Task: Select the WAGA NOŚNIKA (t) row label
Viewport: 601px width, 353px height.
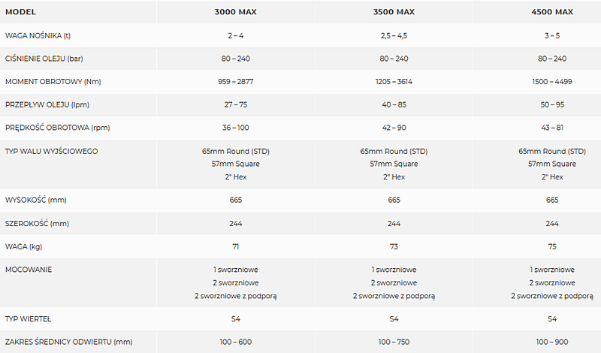Action: pos(38,36)
